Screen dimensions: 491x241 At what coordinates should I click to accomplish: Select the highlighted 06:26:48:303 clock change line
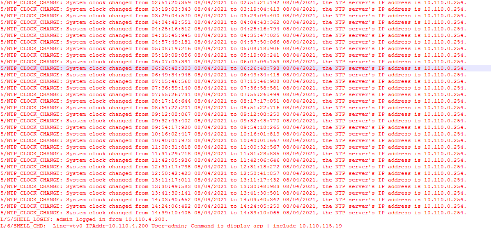click(x=245, y=68)
